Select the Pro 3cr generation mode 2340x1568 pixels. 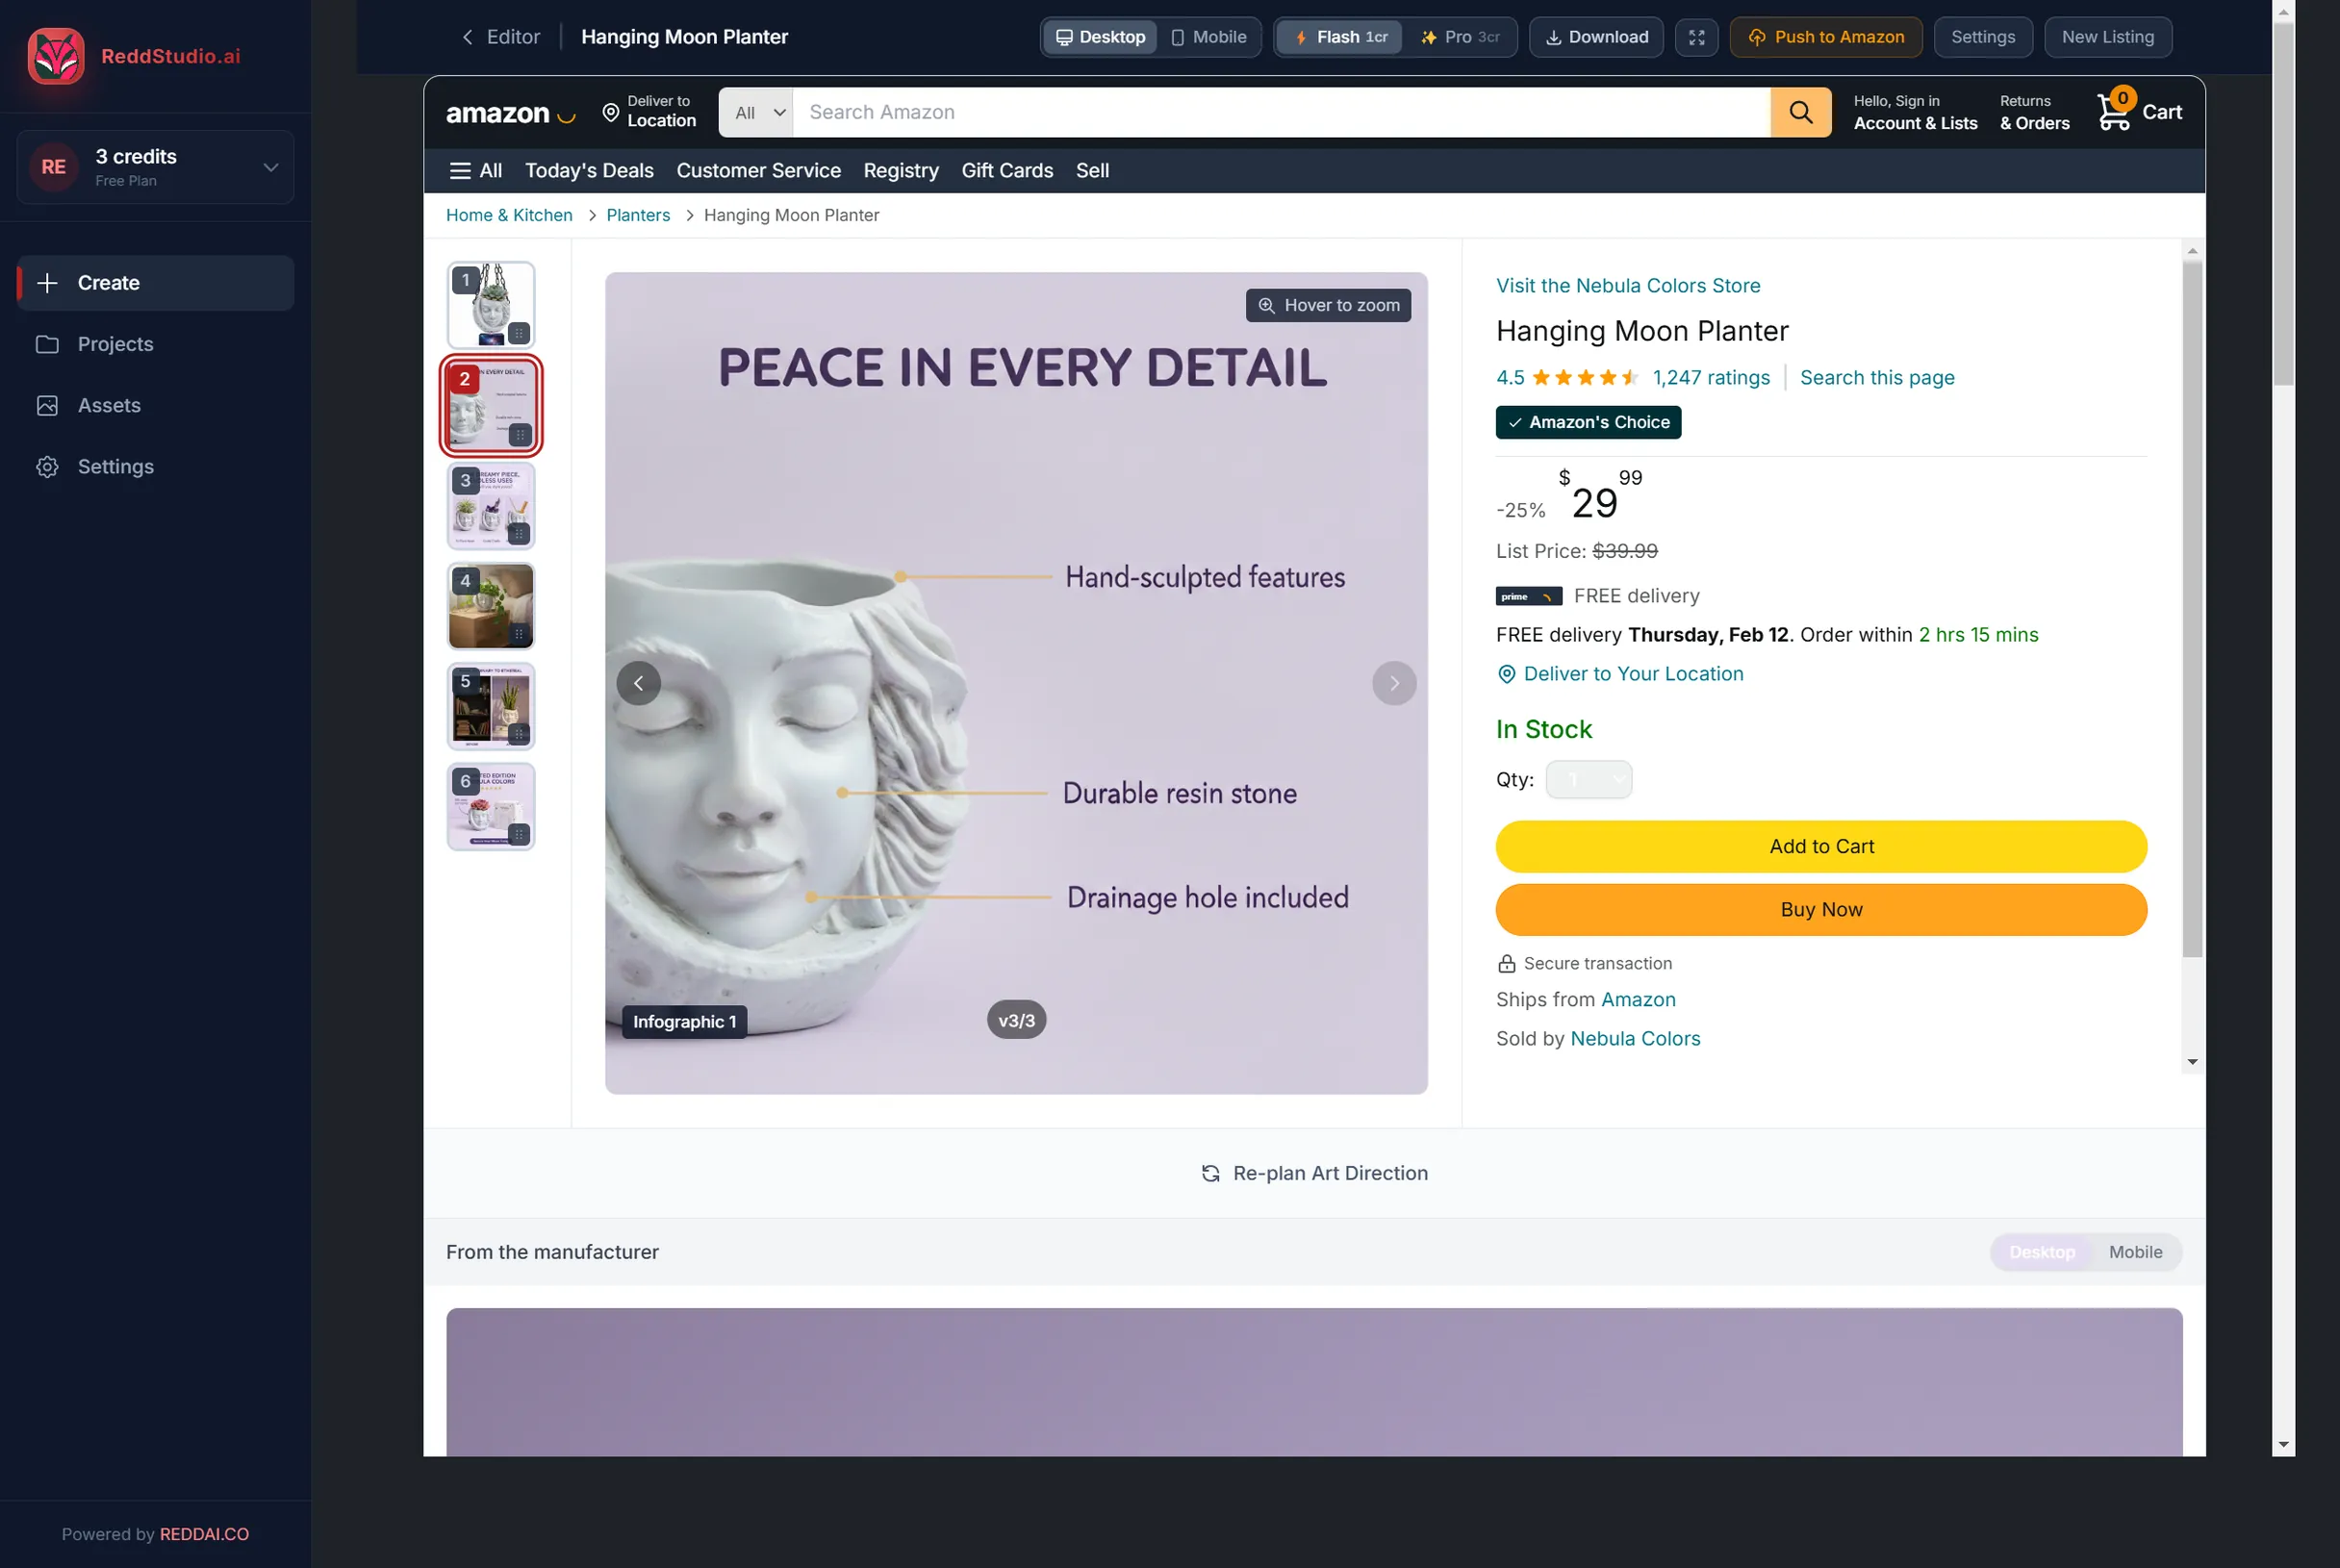(x=1461, y=37)
